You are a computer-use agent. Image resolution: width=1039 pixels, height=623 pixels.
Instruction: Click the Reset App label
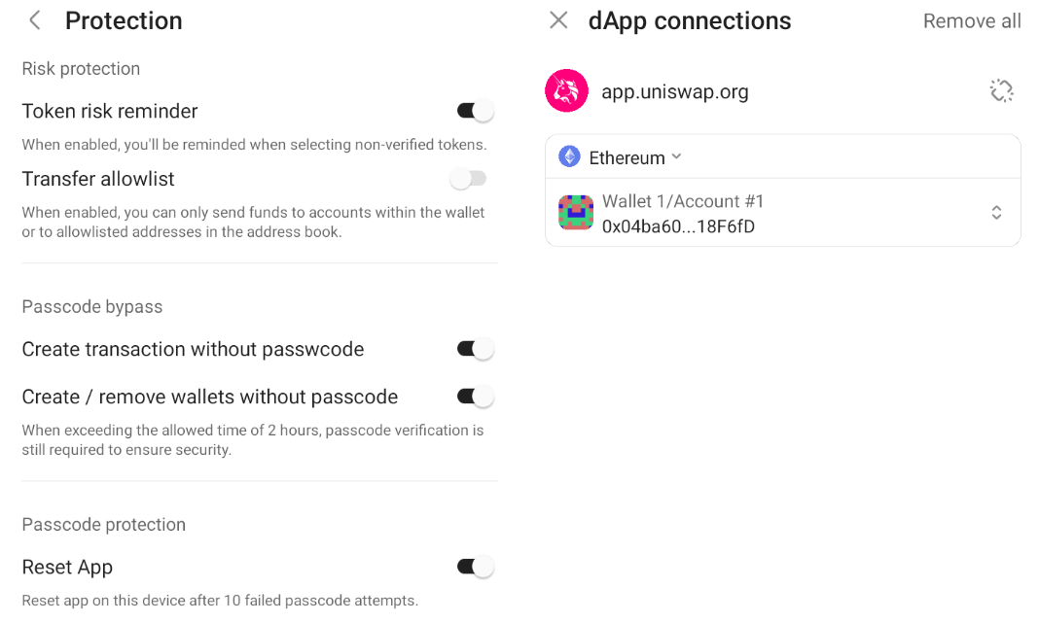(67, 568)
